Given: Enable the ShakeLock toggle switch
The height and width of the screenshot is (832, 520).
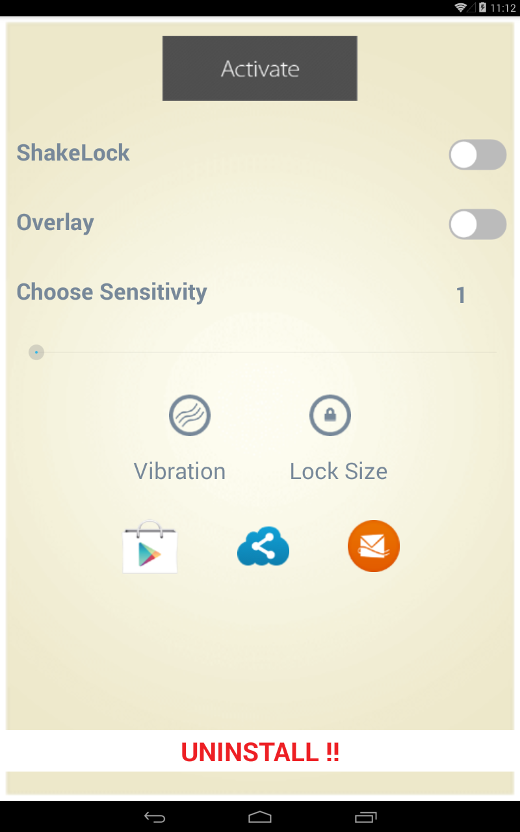Looking at the screenshot, I should 477,155.
